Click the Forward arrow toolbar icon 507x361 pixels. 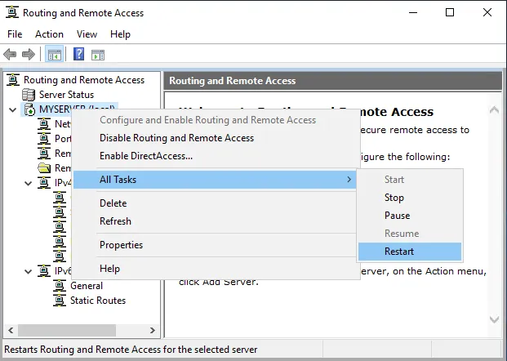pos(29,55)
